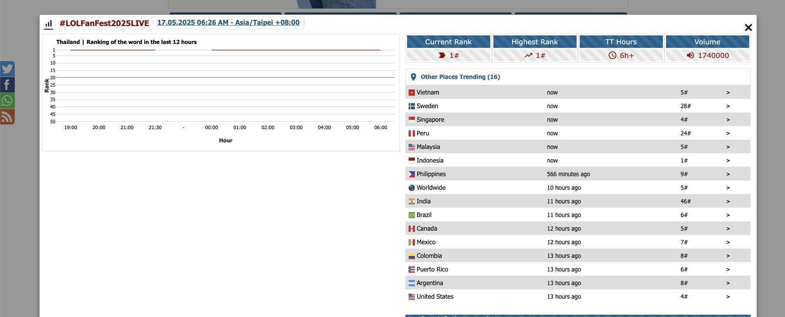Click the 566 minutes ago cell
Screen dimensions: 785x317
pos(568,174)
